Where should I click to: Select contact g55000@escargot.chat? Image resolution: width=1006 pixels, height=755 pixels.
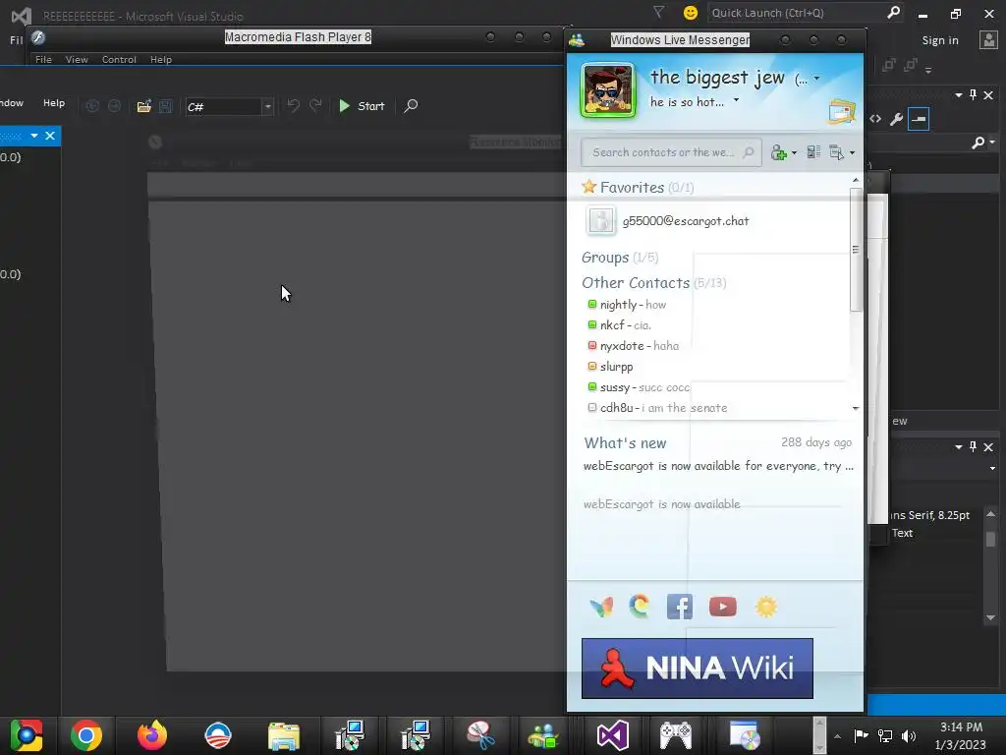click(x=667, y=221)
